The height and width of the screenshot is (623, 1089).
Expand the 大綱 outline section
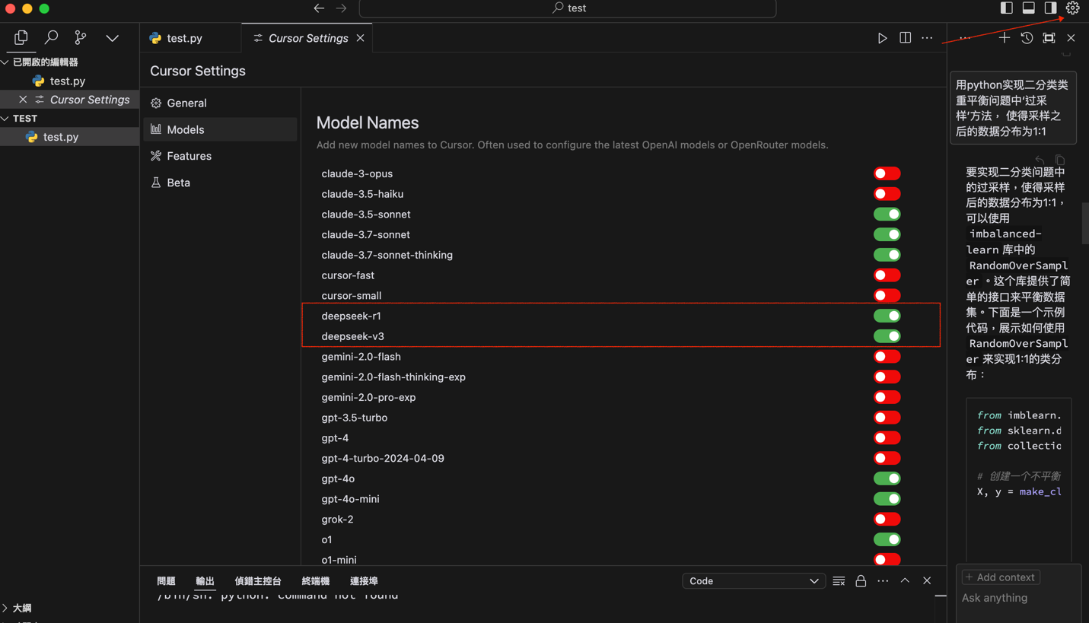[69, 608]
